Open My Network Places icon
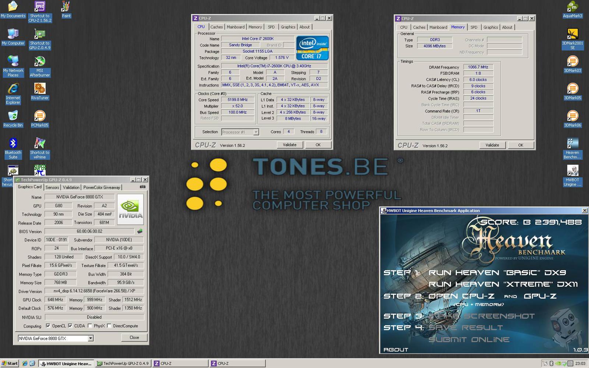This screenshot has width=589, height=368. 13,66
